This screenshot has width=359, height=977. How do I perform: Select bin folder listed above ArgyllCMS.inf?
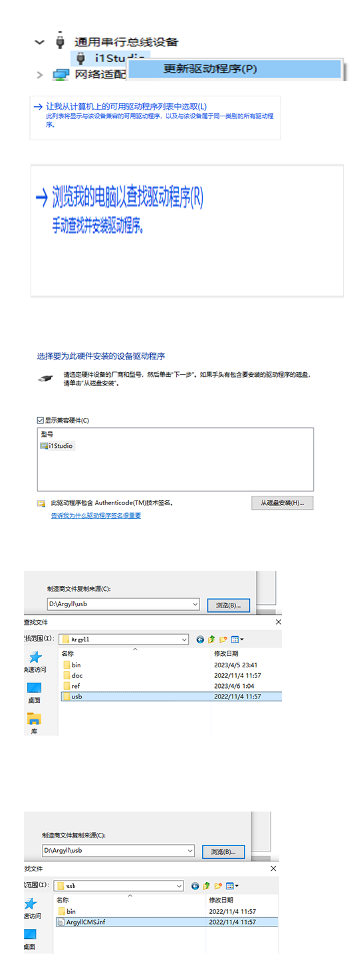pyautogui.click(x=166, y=912)
